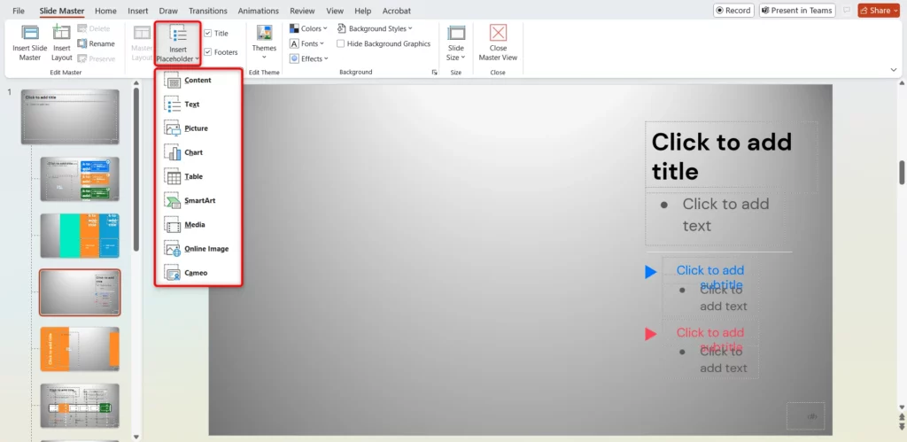Viewport: 907px width, 442px height.
Task: Open the File menu
Action: click(x=19, y=11)
